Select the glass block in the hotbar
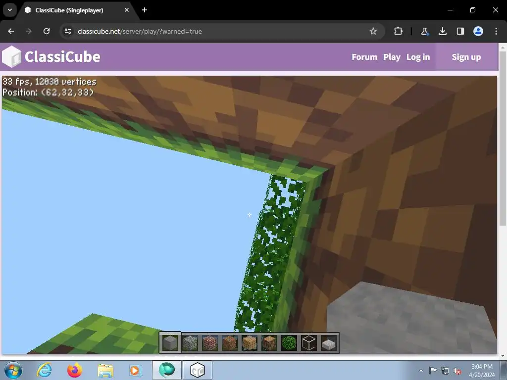The image size is (507, 380). [x=308, y=343]
